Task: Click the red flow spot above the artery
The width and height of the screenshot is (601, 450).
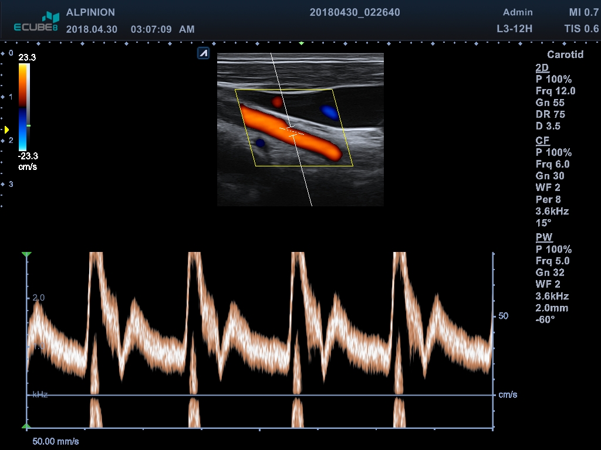Action: click(277, 103)
